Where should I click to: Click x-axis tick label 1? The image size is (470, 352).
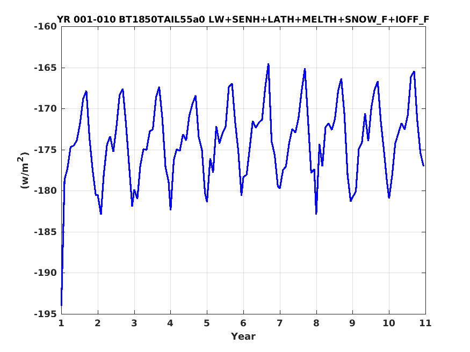(x=61, y=323)
